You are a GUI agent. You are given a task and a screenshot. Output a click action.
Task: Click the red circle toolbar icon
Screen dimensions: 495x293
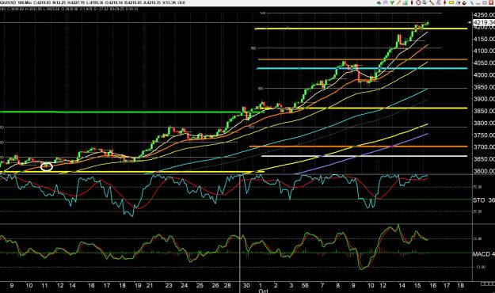[x=418, y=3]
